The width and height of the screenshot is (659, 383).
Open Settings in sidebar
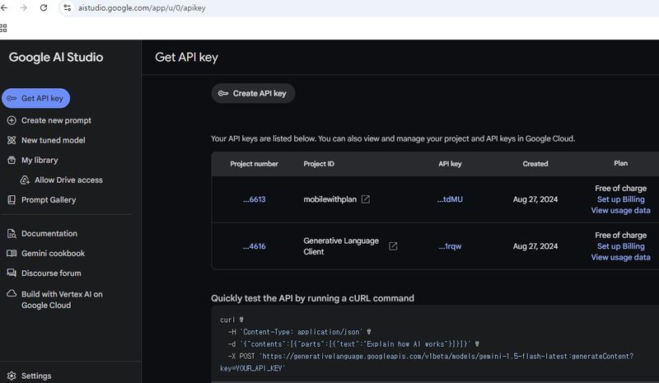(36, 376)
